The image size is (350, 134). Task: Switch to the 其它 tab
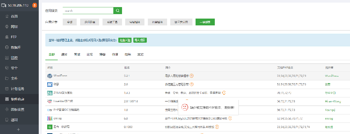click(x=140, y=54)
